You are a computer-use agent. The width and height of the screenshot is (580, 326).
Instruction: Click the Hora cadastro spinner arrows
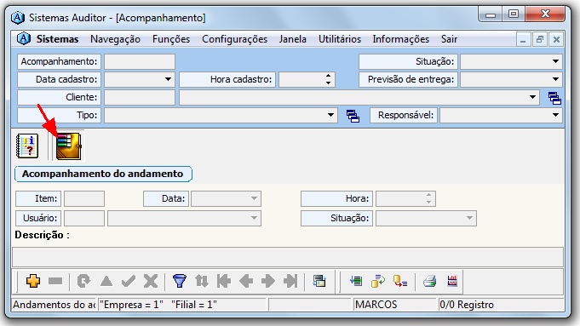coord(328,79)
